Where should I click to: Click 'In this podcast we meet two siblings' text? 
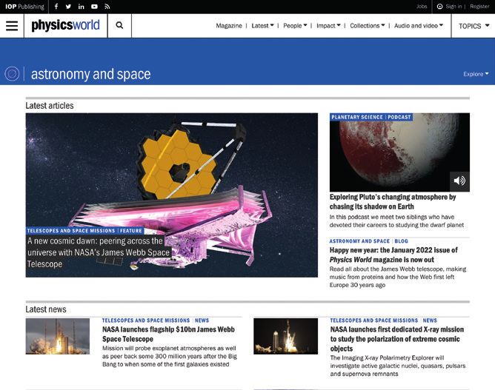[396, 221]
